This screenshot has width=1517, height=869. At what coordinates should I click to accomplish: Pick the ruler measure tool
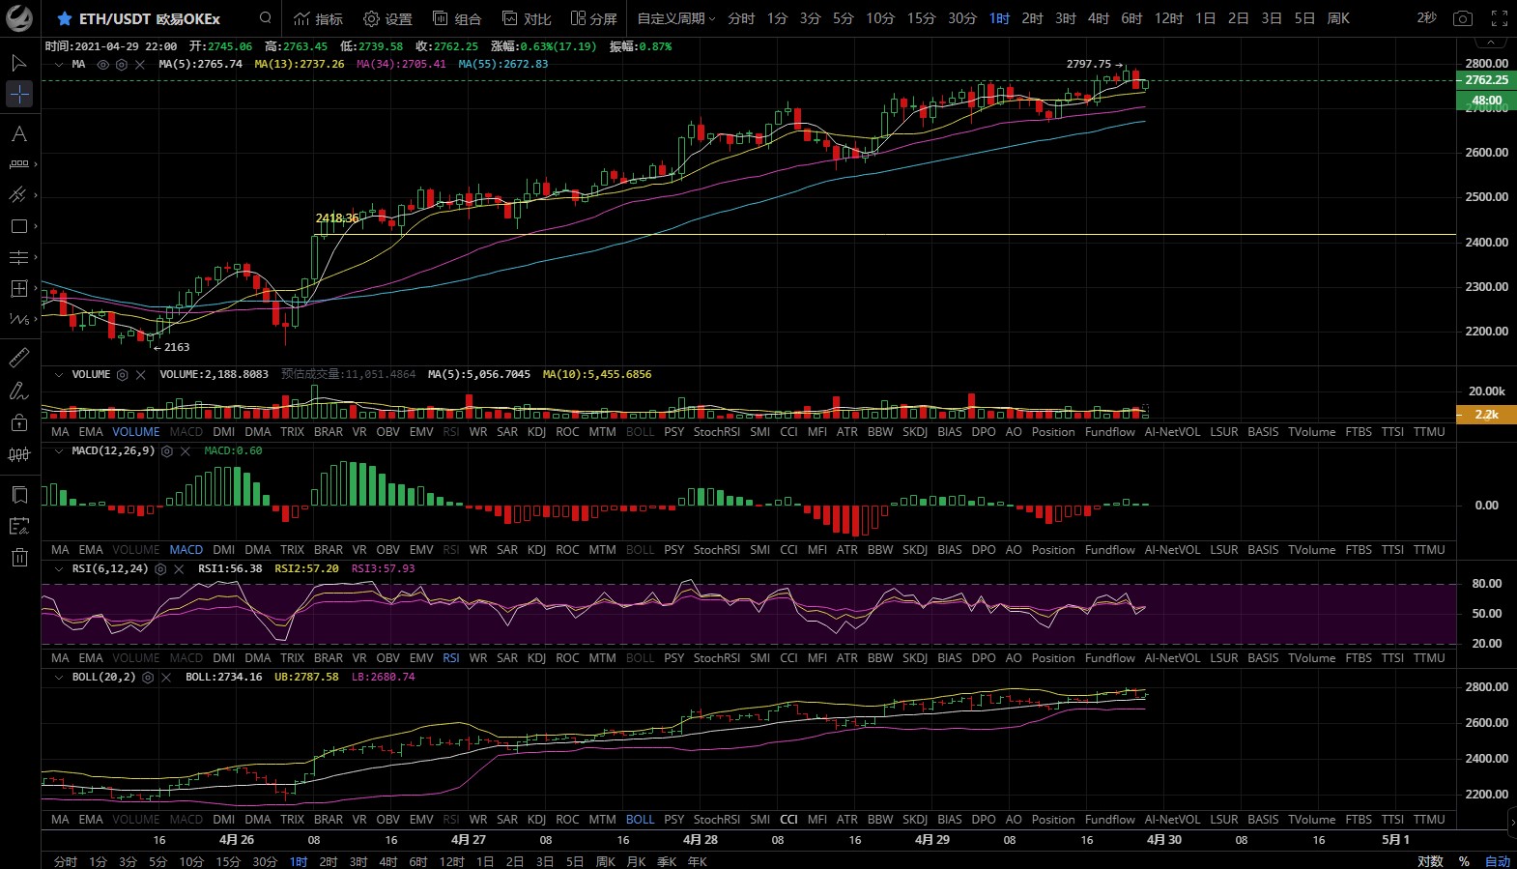click(18, 358)
